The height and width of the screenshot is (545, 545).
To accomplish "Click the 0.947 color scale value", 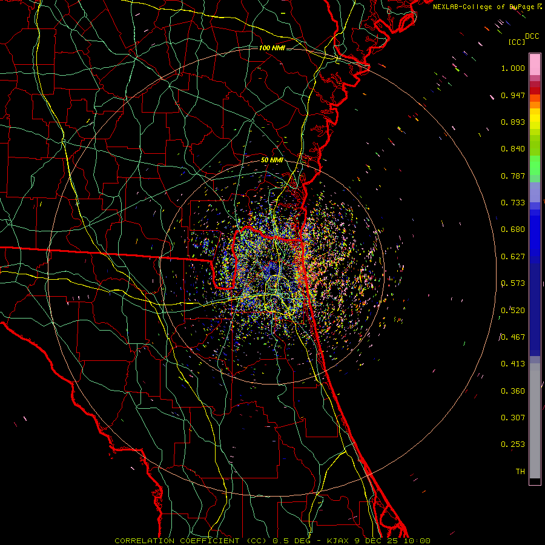I will 513,95.
